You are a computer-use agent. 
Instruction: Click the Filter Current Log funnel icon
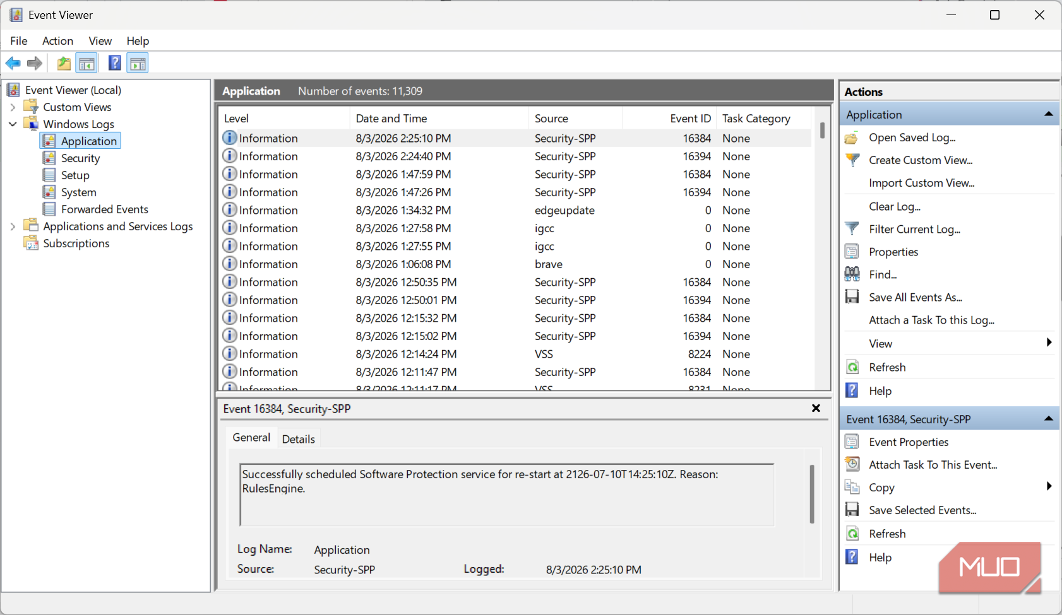pos(852,229)
